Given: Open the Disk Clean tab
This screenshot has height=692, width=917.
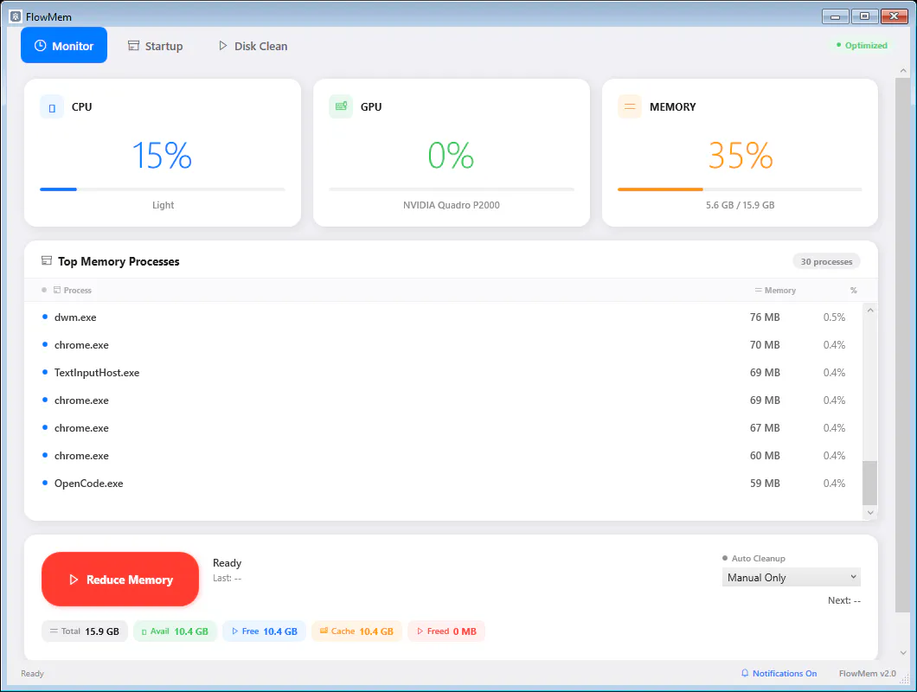Looking at the screenshot, I should point(253,46).
